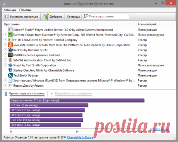Click the play arrow icon beside Подробности о программе

pyautogui.click(x=52, y=94)
